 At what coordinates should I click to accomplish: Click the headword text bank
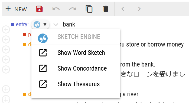click(x=69, y=24)
